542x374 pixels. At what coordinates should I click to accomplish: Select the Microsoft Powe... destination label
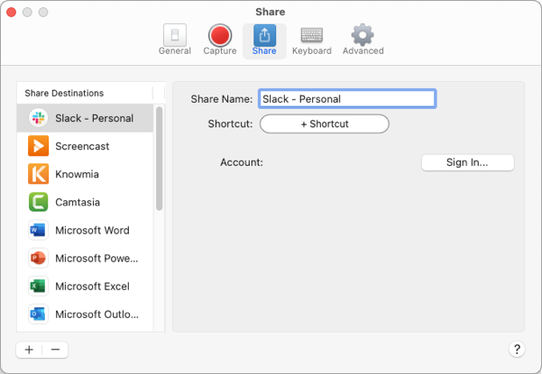tap(96, 258)
